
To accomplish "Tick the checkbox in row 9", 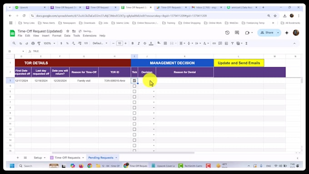I will click(135, 113).
